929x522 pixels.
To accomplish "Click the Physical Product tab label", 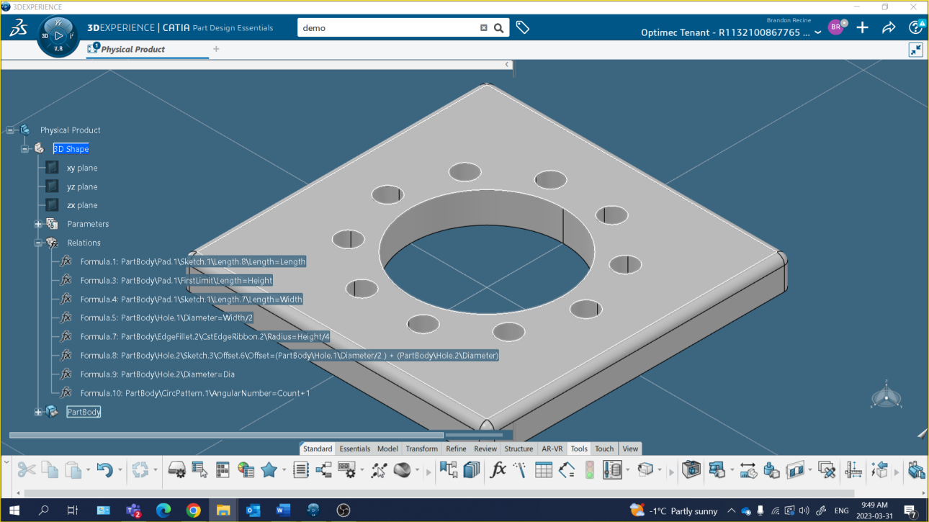I will (133, 50).
